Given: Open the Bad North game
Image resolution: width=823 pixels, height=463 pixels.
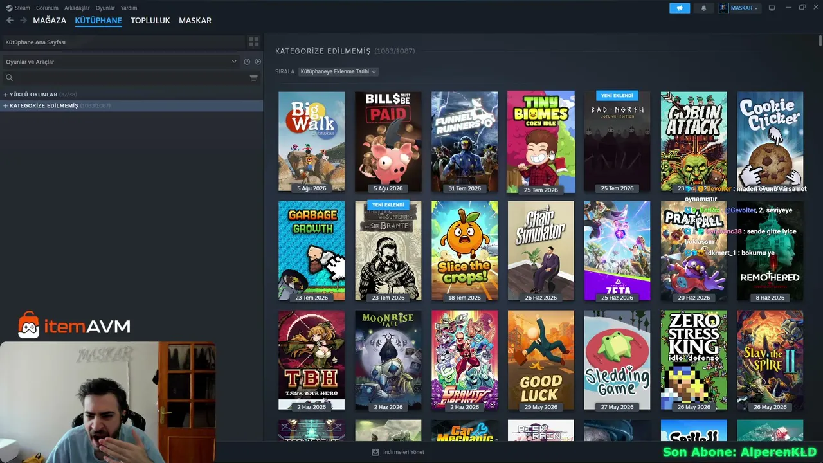Looking at the screenshot, I should tap(617, 141).
